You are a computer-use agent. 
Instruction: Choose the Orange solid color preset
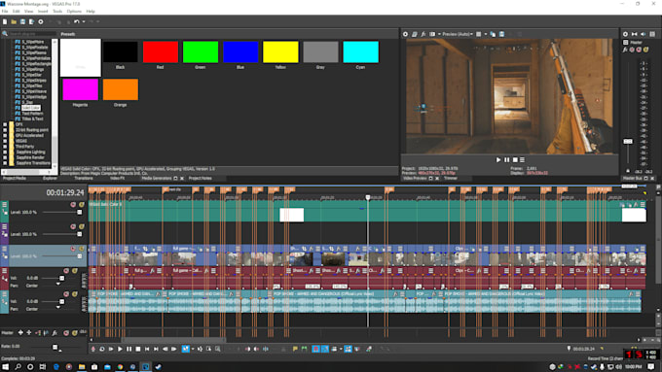[x=121, y=89]
